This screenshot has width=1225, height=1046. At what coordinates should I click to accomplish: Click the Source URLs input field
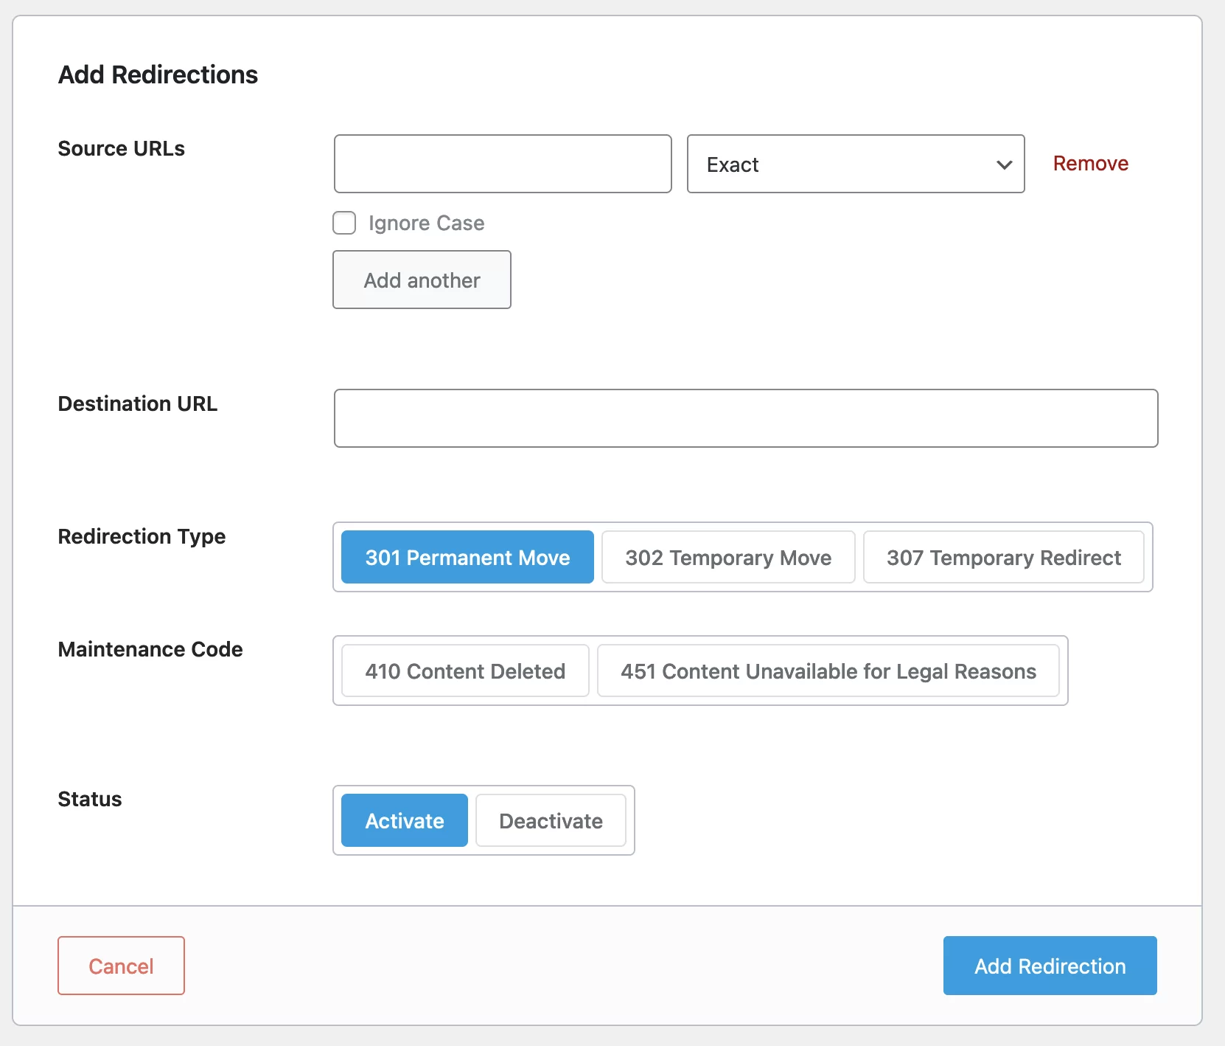tap(503, 164)
